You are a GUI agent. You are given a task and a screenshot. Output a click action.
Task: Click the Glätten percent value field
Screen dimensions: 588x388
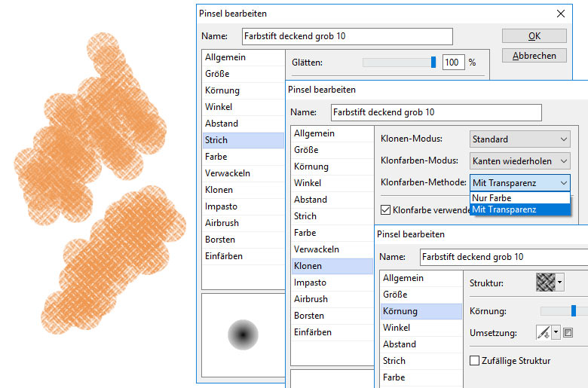point(453,63)
